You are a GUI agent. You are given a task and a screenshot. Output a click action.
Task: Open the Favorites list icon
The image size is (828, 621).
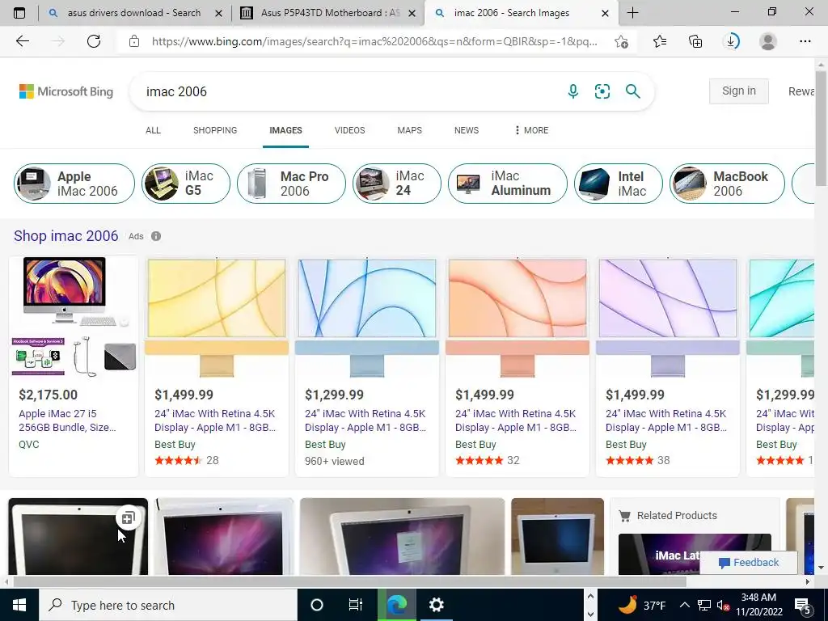click(x=660, y=41)
